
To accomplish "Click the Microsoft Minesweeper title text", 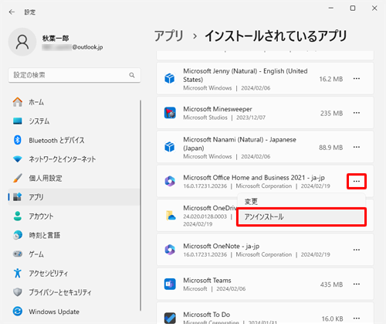I will [x=218, y=109].
